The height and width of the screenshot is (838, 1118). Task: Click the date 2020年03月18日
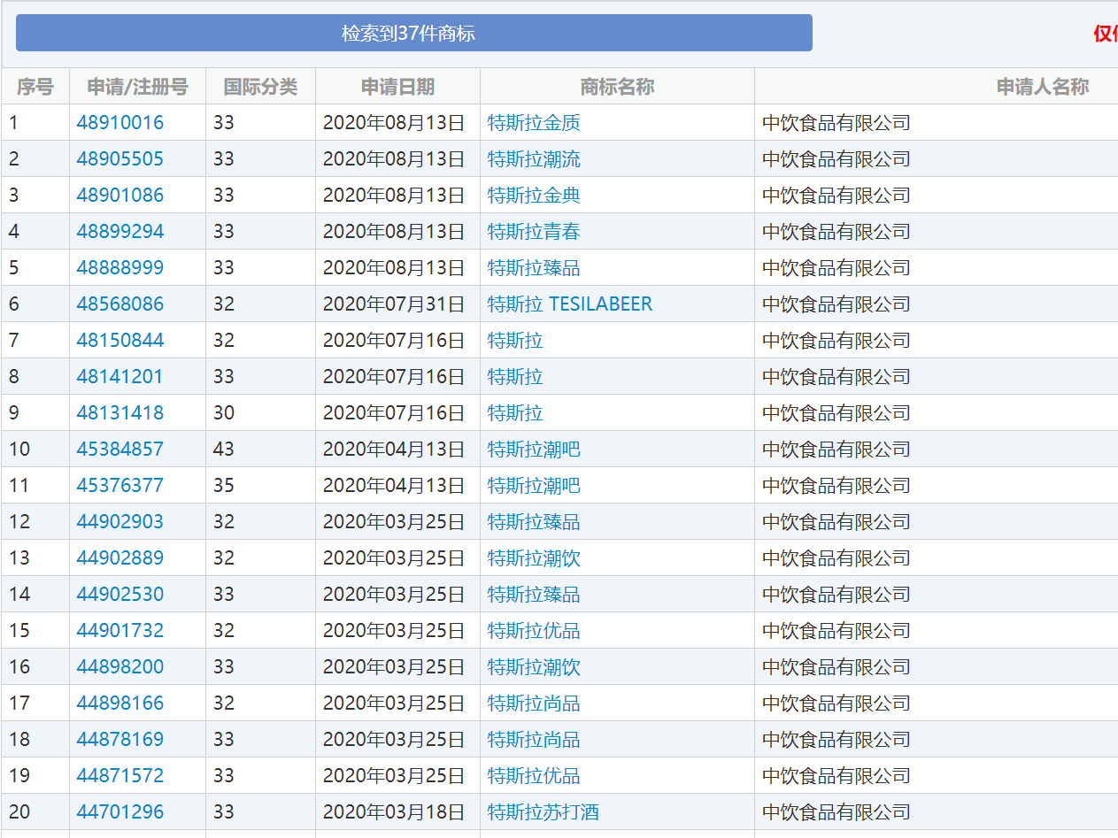coord(394,812)
